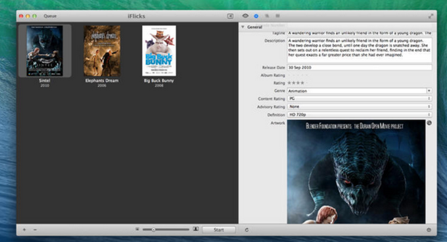Add a file with the plus button

coord(24,230)
